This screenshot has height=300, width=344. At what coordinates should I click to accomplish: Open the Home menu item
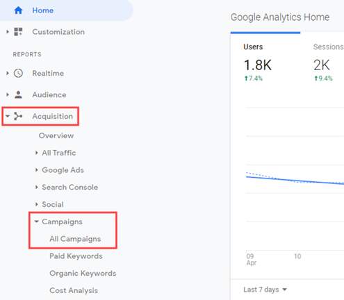point(66,10)
